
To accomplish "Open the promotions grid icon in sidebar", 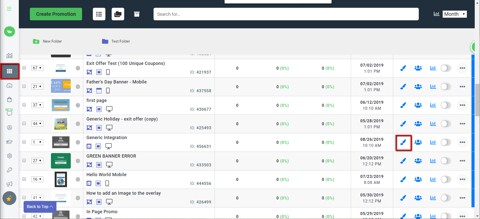I will 10,71.
